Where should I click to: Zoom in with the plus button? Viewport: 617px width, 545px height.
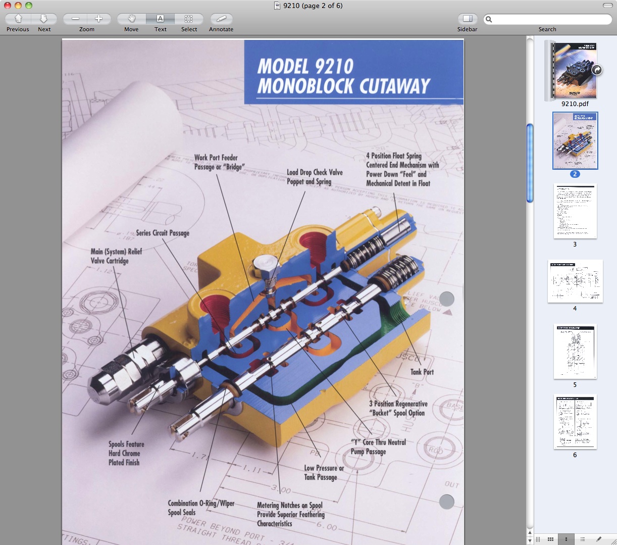coord(99,19)
